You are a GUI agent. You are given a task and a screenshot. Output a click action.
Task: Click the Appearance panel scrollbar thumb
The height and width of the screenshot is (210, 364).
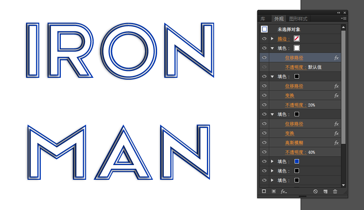(x=343, y=87)
